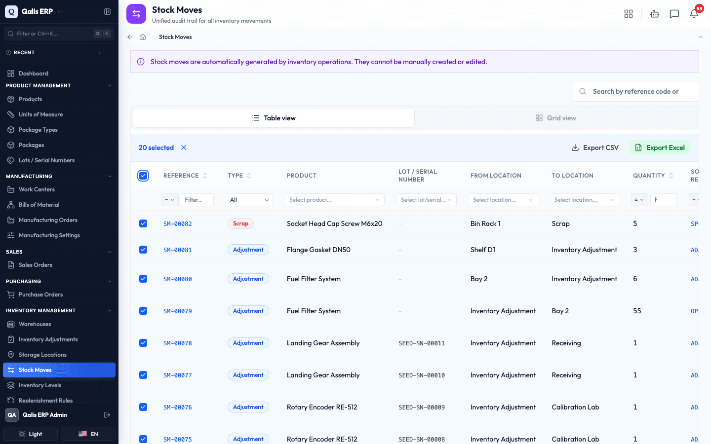This screenshot has height=444, width=711.
Task: Open the AI assistant robot icon
Action: pos(655,14)
